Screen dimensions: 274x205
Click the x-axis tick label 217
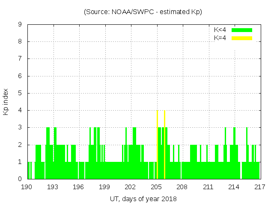point(260,187)
